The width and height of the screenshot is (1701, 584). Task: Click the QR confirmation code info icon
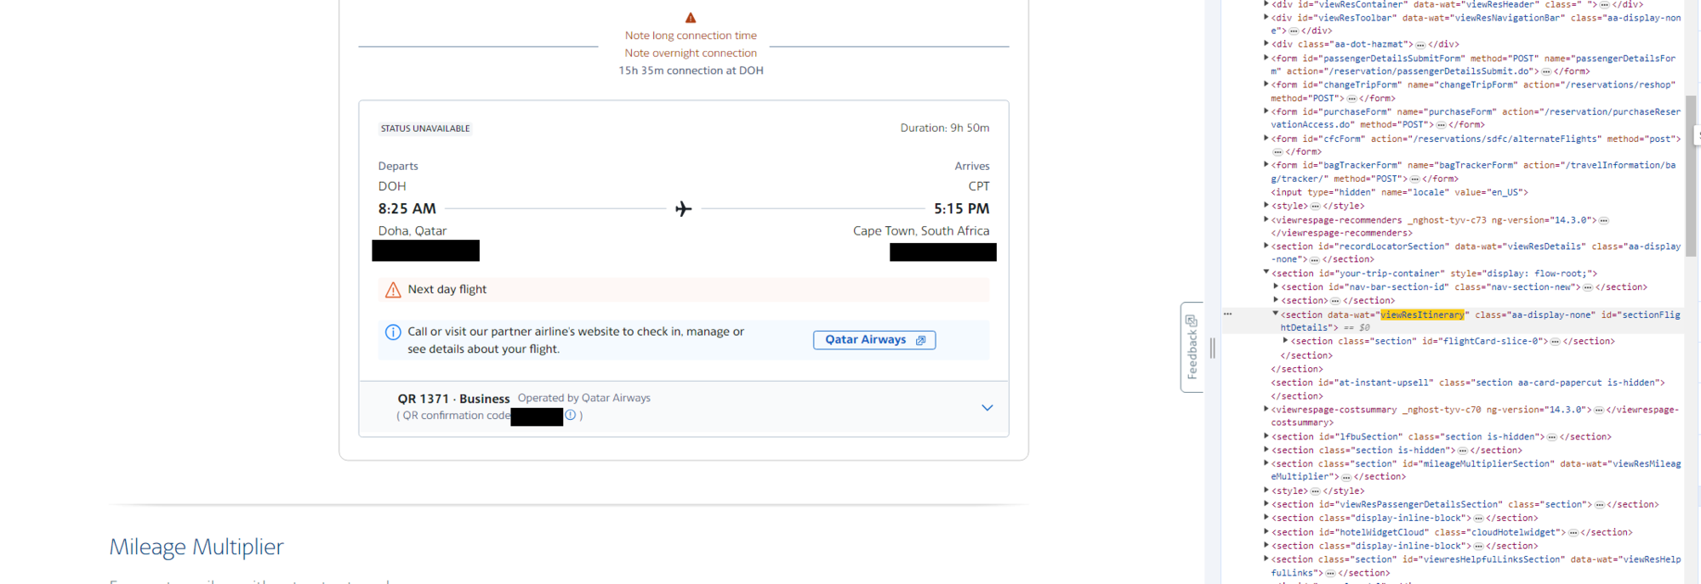571,416
